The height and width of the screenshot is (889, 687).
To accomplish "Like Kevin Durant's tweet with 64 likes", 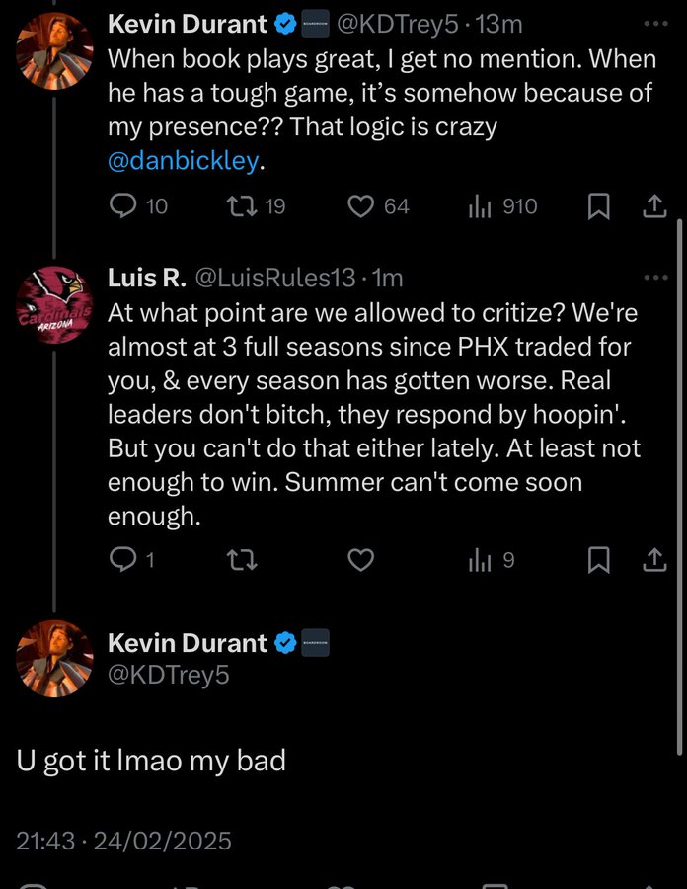I will (362, 206).
